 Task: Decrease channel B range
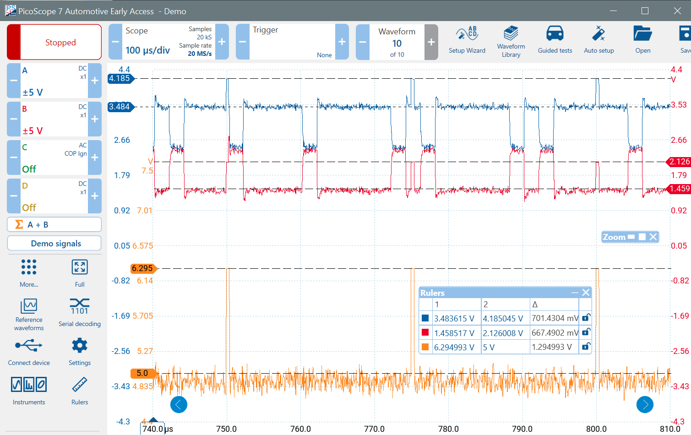click(14, 119)
